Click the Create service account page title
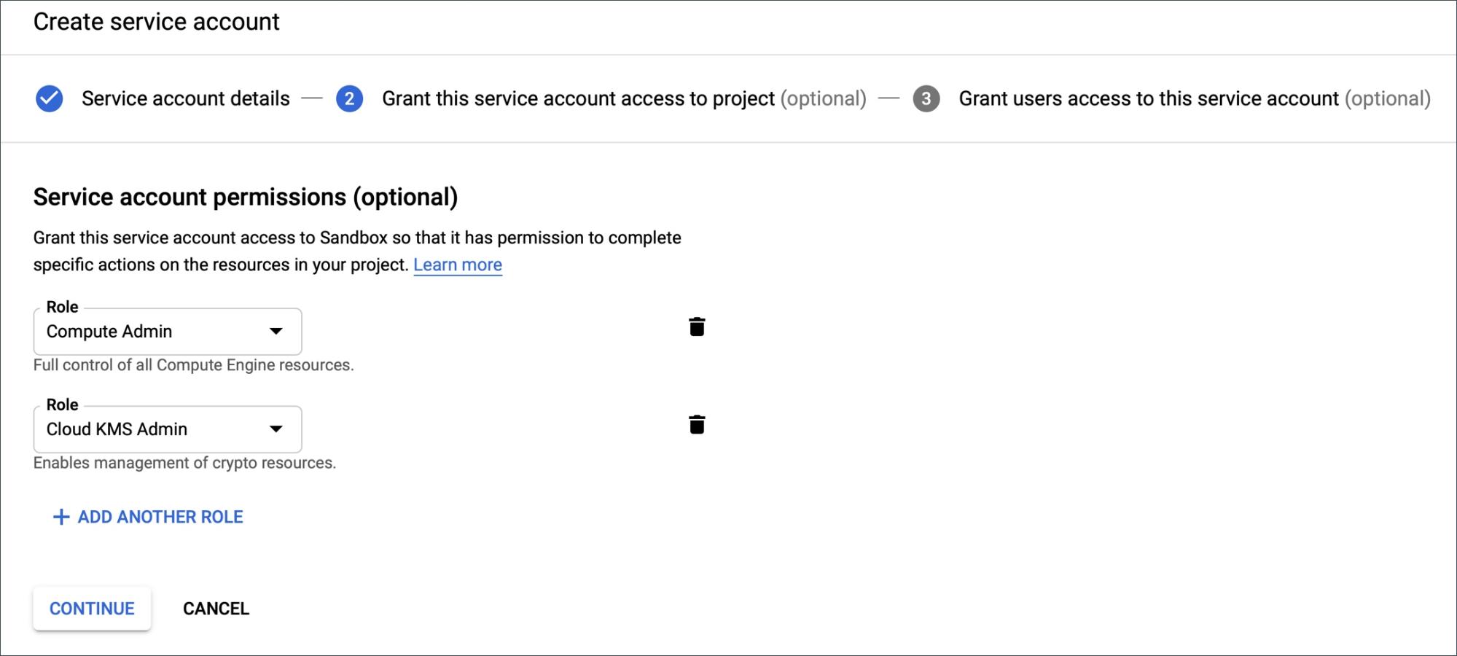Viewport: 1457px width, 656px height. [156, 22]
